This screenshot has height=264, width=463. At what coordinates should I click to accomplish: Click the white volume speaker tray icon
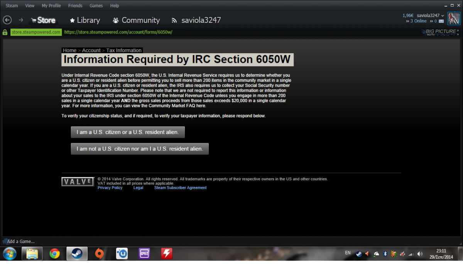point(420,254)
